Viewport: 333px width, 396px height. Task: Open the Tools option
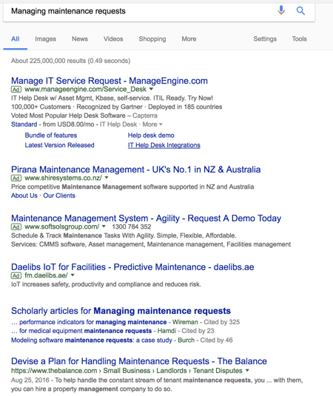click(x=300, y=39)
